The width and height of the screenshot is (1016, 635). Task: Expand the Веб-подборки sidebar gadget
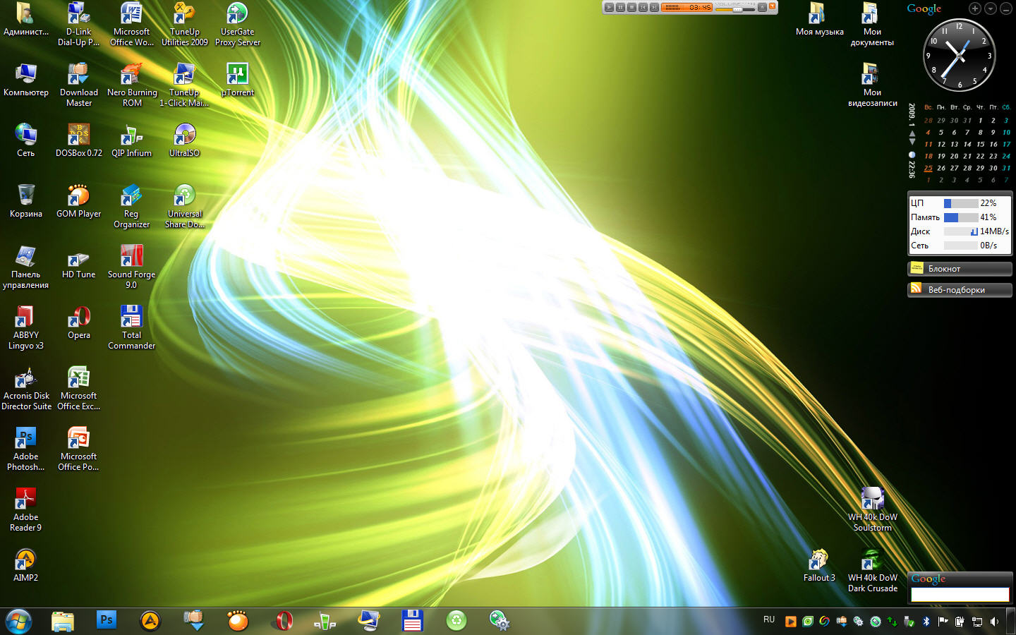tap(960, 290)
